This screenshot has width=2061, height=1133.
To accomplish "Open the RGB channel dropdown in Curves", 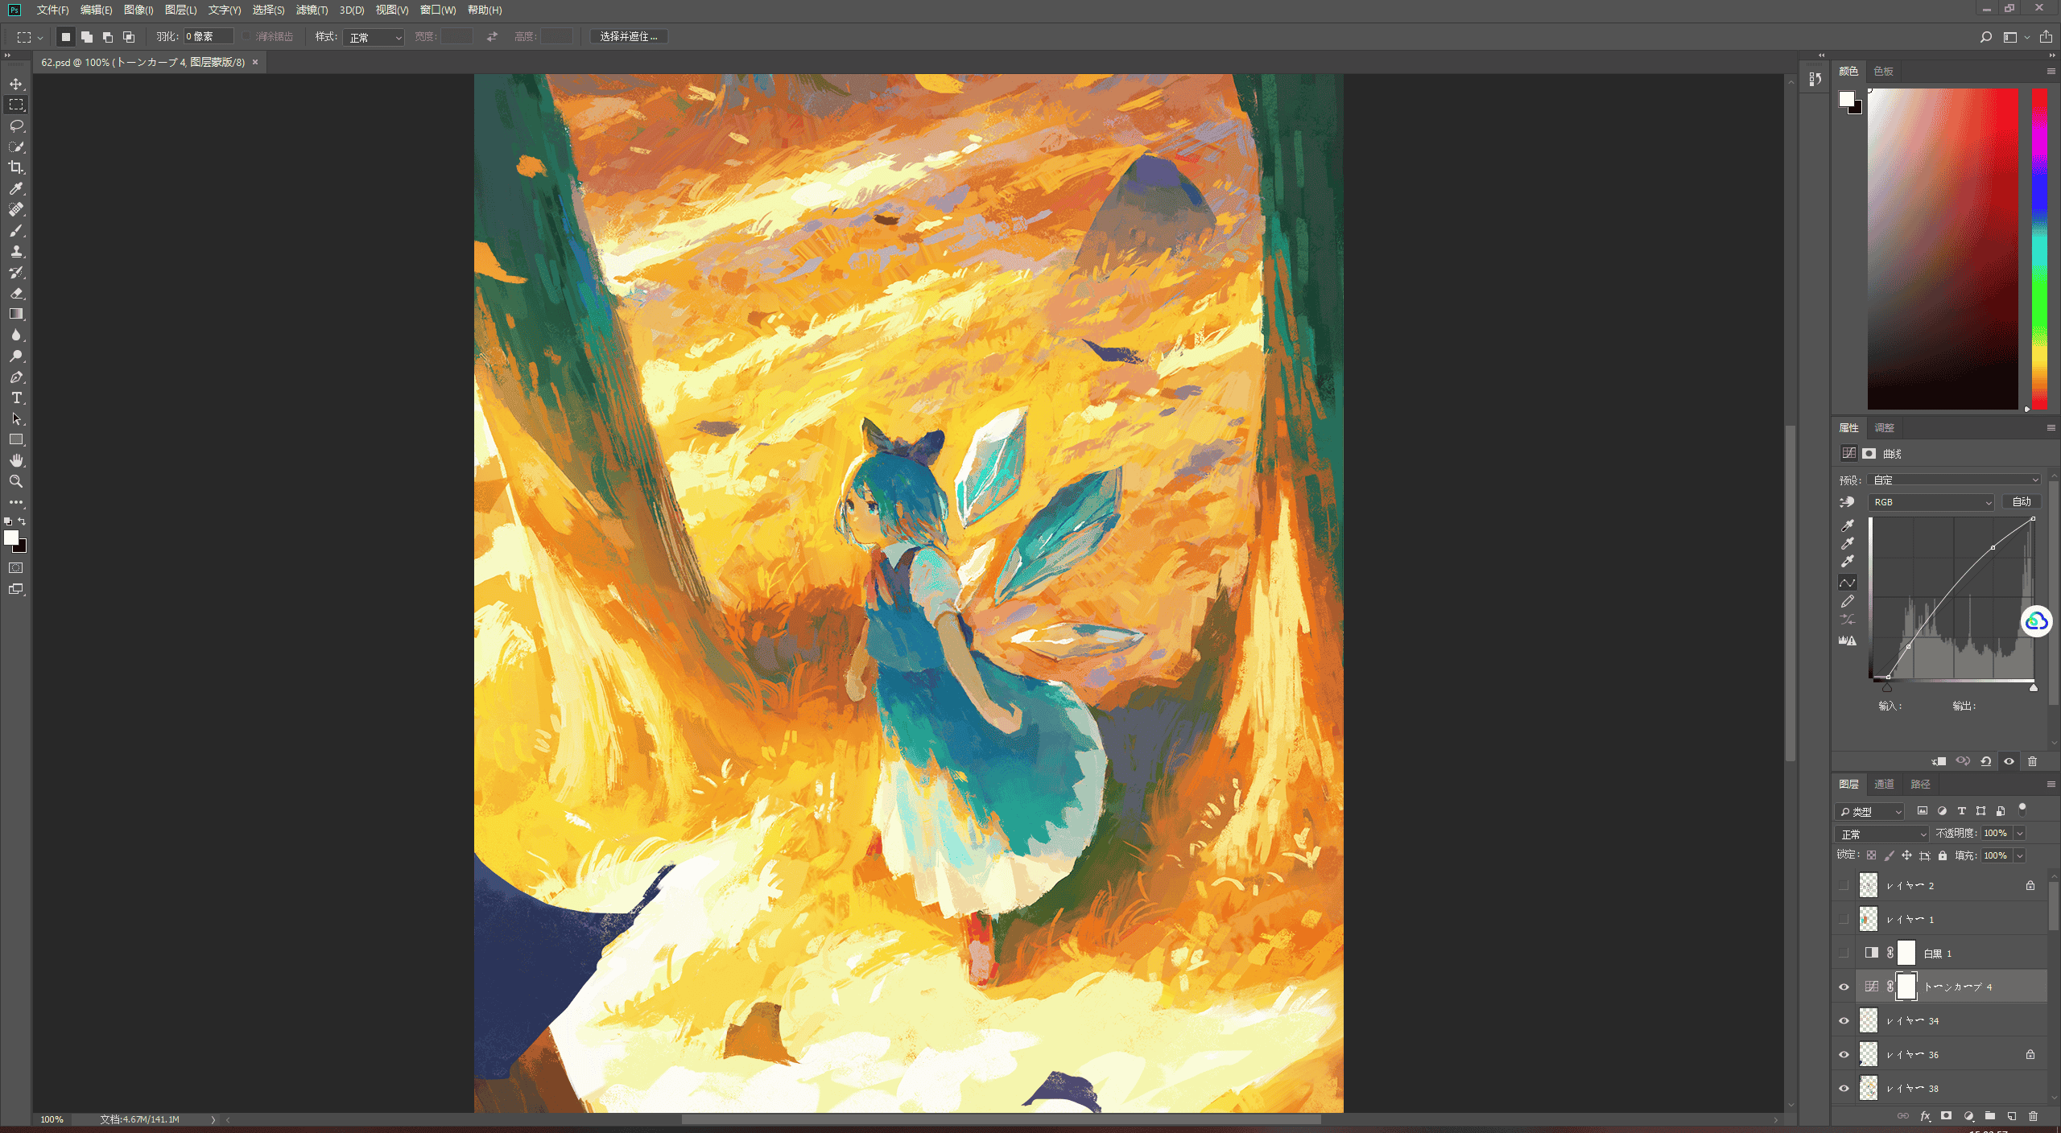I will coord(1931,502).
